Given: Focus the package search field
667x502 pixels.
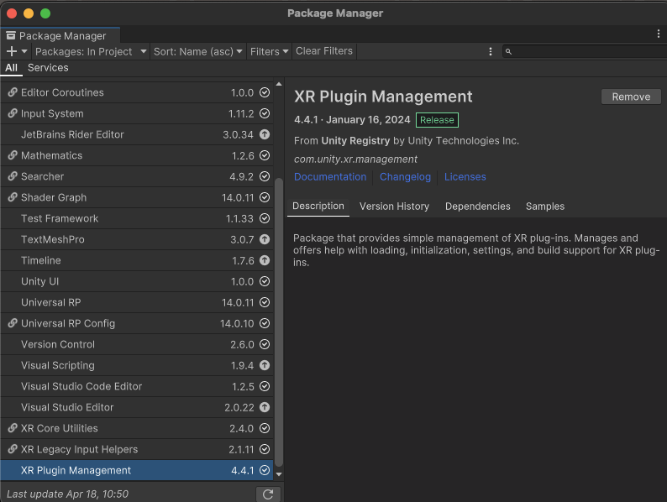Looking at the screenshot, I should [586, 51].
